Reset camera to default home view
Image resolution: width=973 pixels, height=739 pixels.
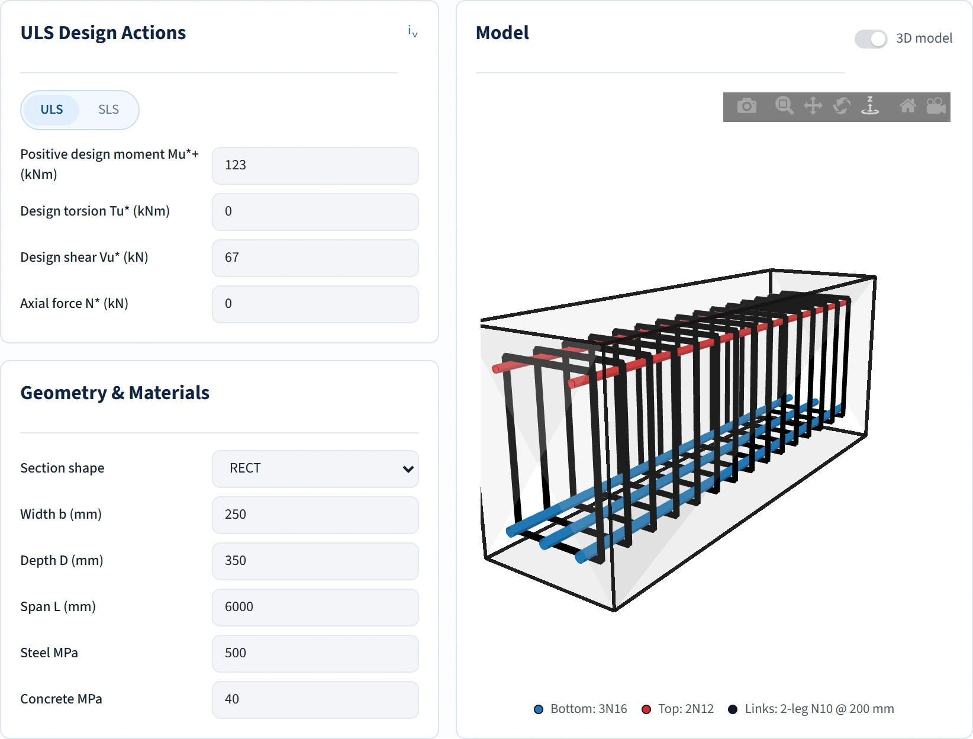pyautogui.click(x=908, y=106)
